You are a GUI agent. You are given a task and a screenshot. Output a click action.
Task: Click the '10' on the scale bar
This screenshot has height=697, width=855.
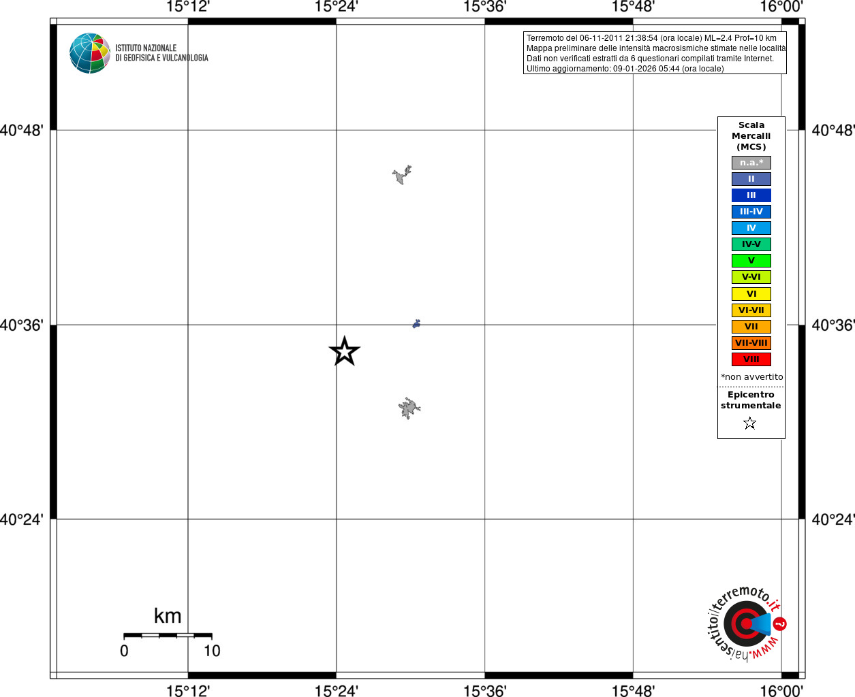click(212, 651)
